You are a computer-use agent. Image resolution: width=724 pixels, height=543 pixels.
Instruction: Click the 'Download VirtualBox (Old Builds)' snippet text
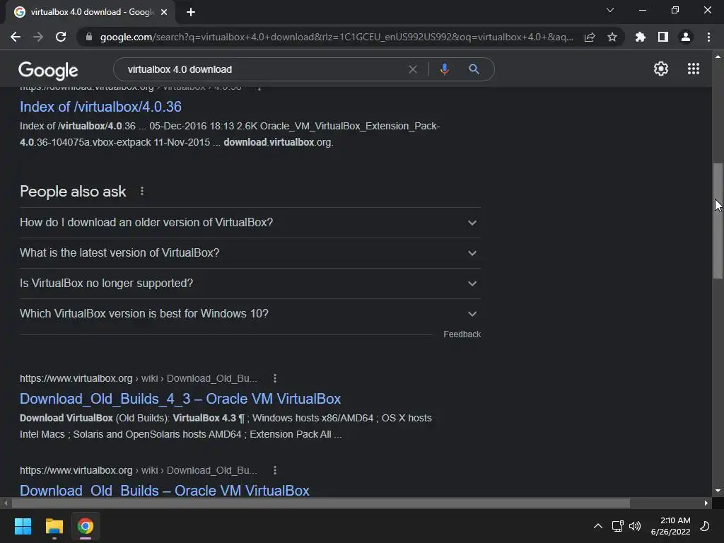tap(95, 418)
